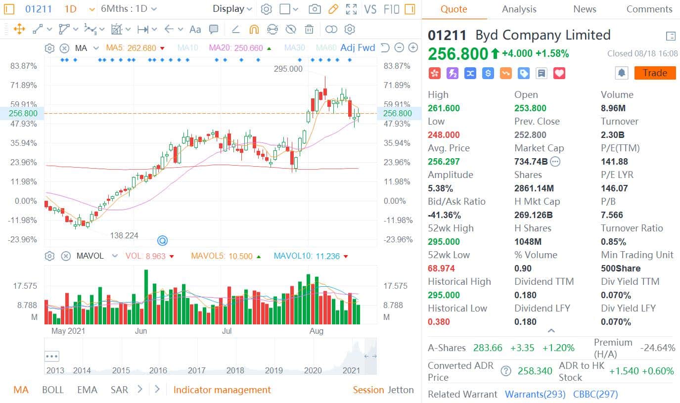Select the pencil drawing tool
This screenshot has height=403, width=680.
tap(332, 9)
